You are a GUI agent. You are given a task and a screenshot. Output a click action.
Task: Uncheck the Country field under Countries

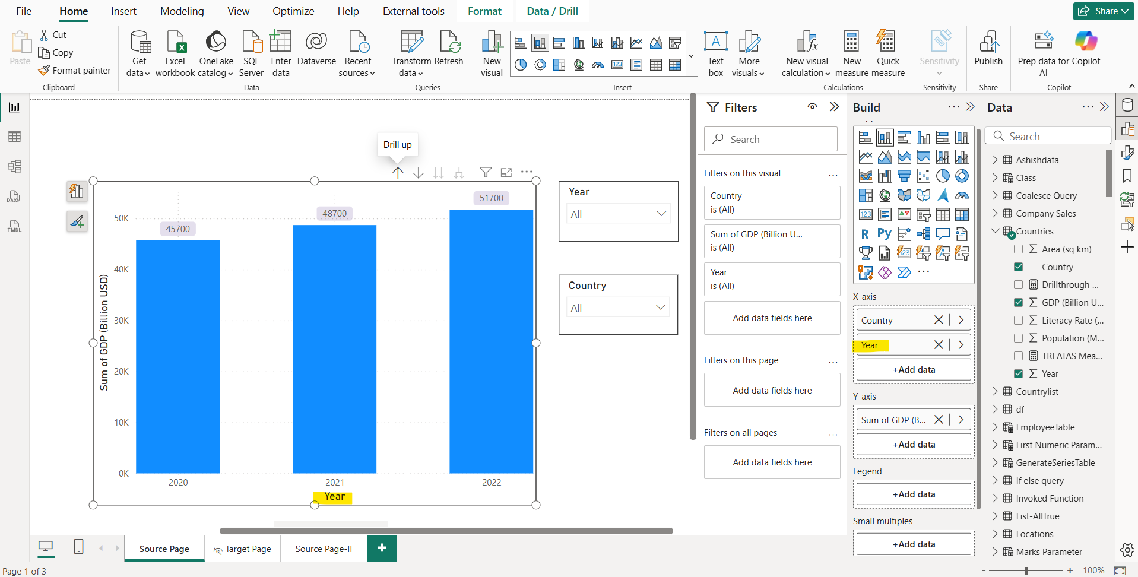pos(1019,267)
